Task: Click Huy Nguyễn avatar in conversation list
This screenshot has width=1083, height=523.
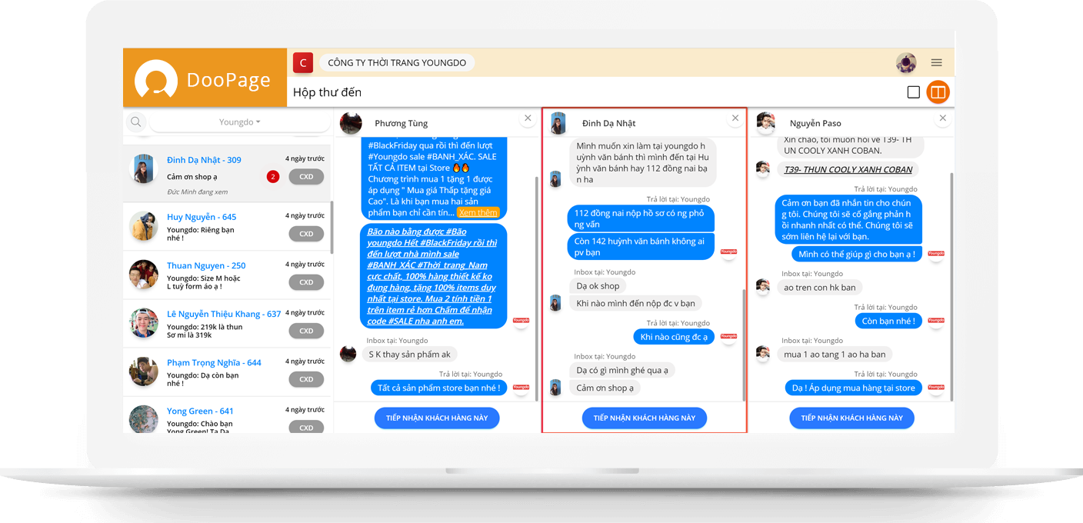Action: 143,226
